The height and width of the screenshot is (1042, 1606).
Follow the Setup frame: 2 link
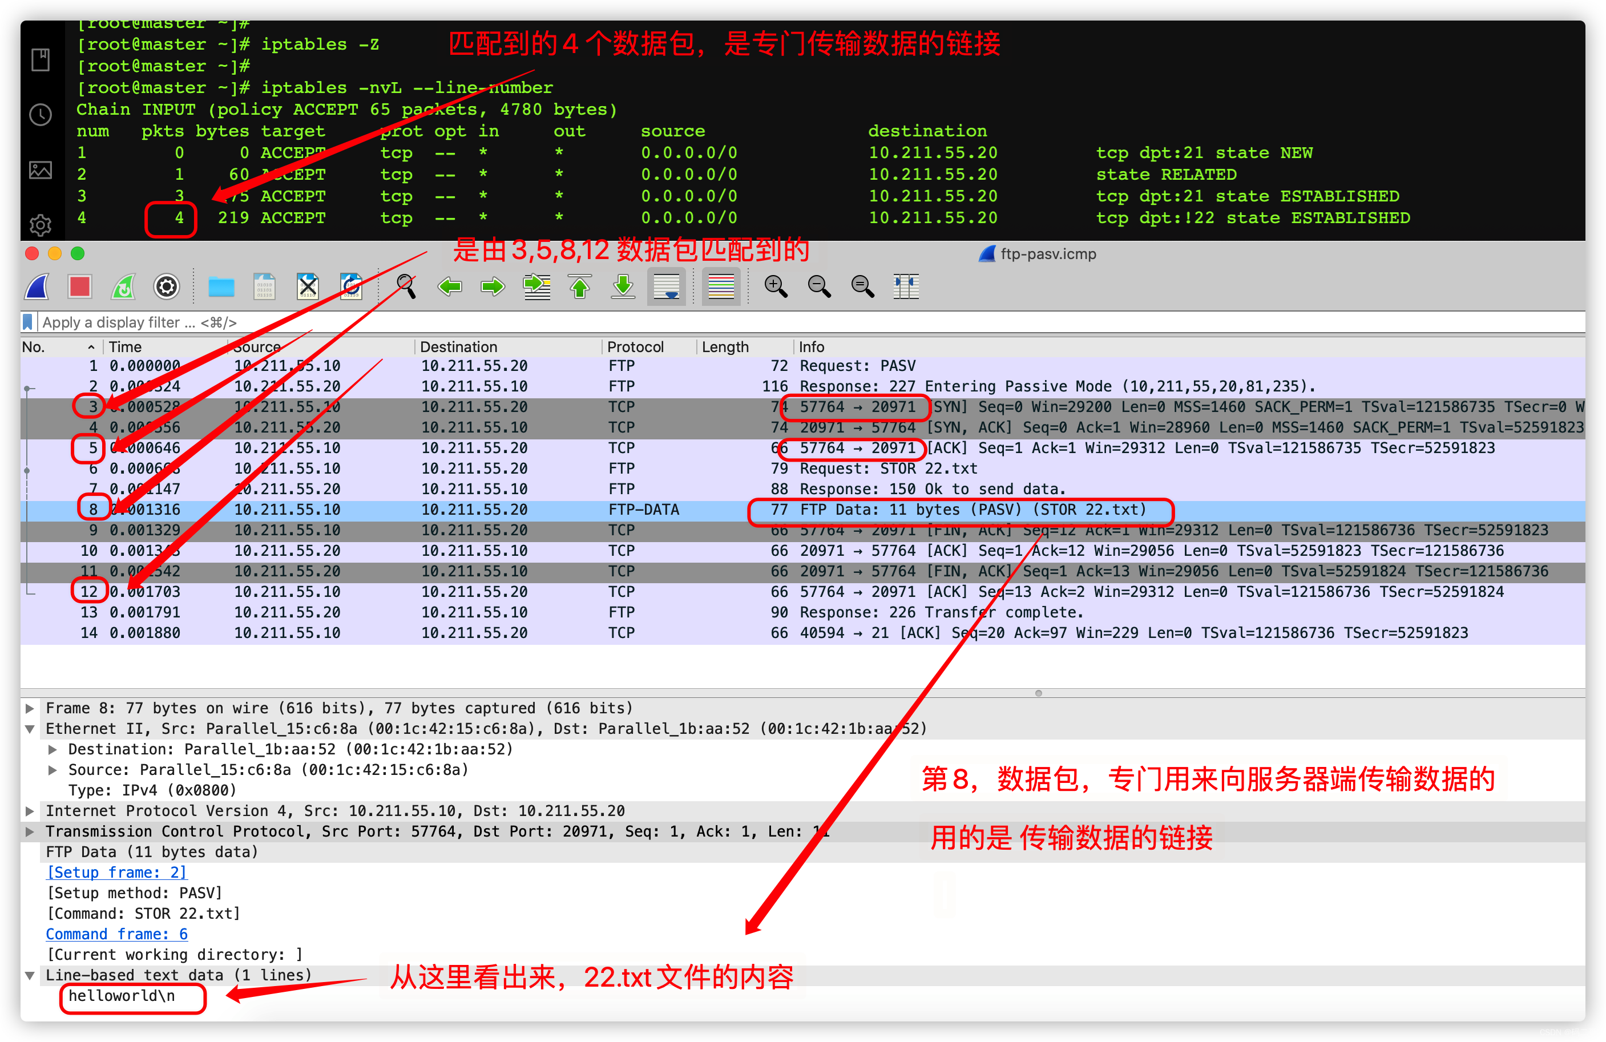point(116,873)
